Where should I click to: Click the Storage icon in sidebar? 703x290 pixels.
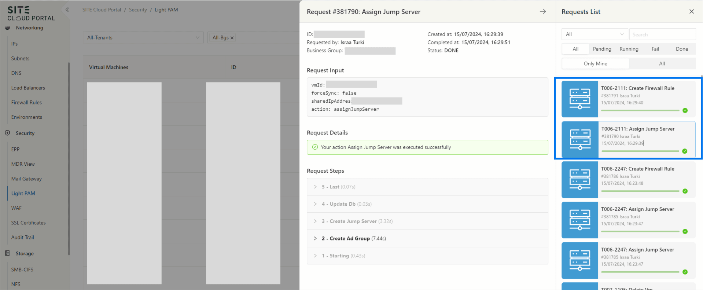(x=7, y=253)
